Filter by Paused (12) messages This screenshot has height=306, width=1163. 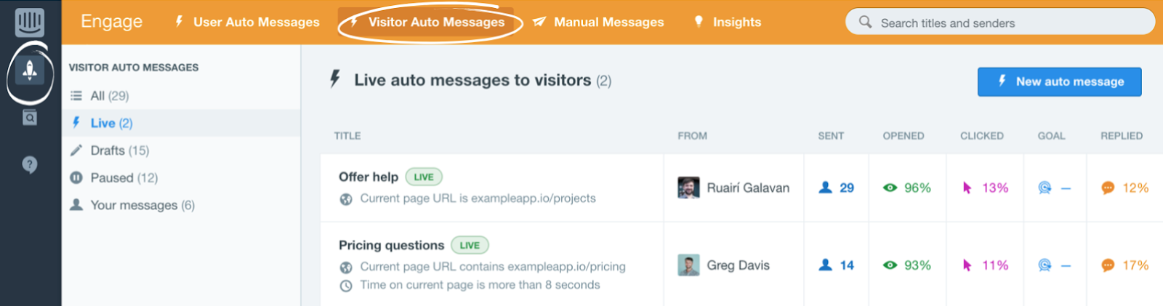tap(124, 178)
